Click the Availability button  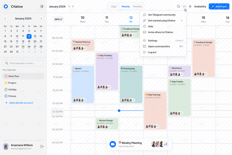click(x=200, y=6)
